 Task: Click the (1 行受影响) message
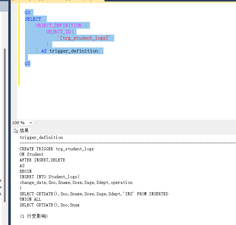tap(34, 216)
